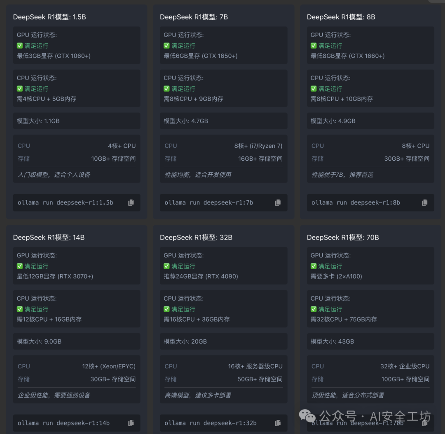Select the 'ollama run deepseek-r1:7b' command text

click(x=208, y=202)
